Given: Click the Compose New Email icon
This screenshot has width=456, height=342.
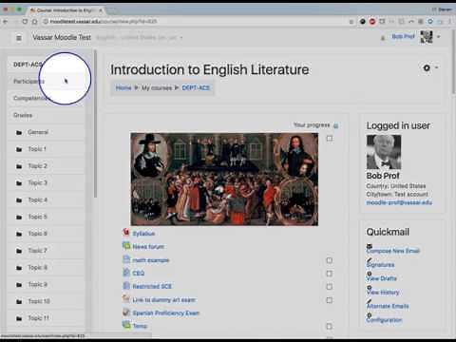Looking at the screenshot, I should point(370,246).
